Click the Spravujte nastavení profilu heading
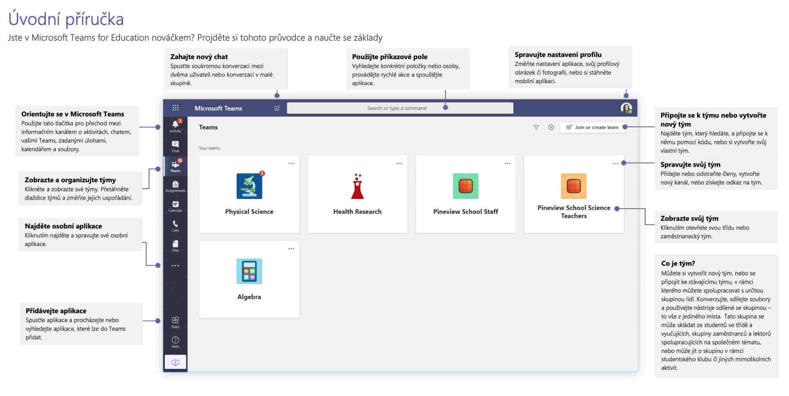This screenshot has width=789, height=396. (x=558, y=55)
